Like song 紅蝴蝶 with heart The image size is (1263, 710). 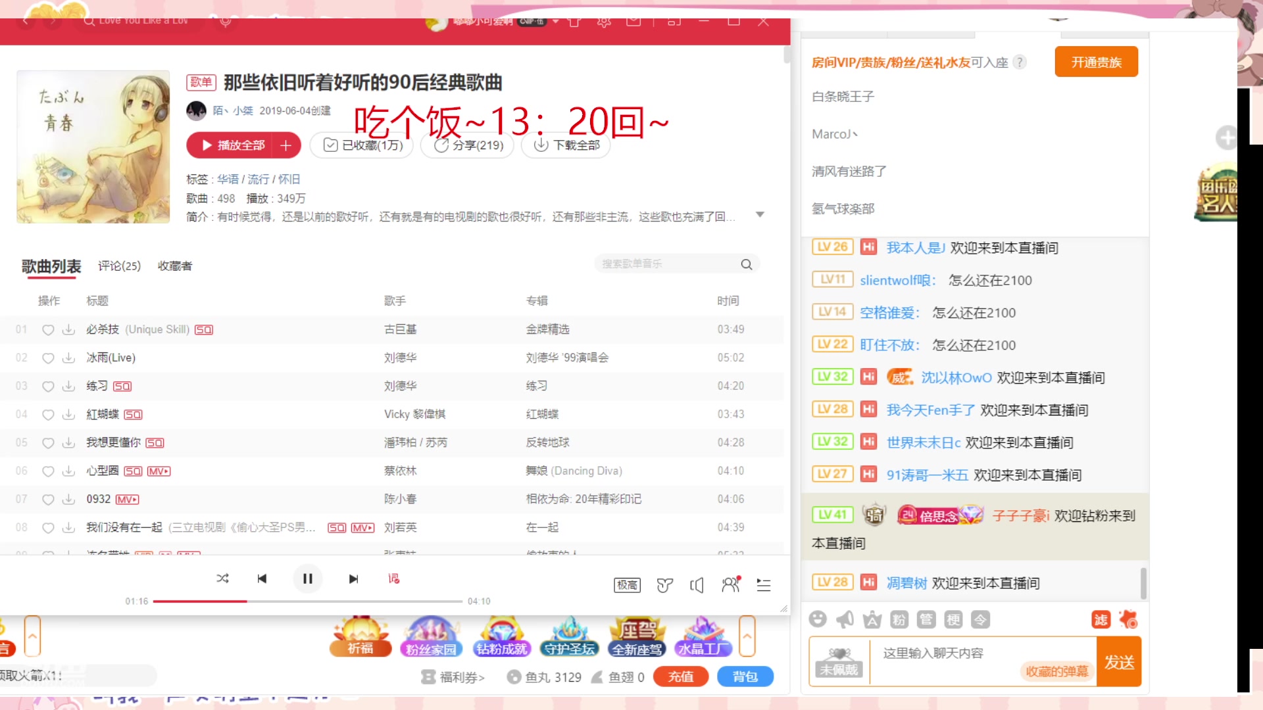point(48,414)
